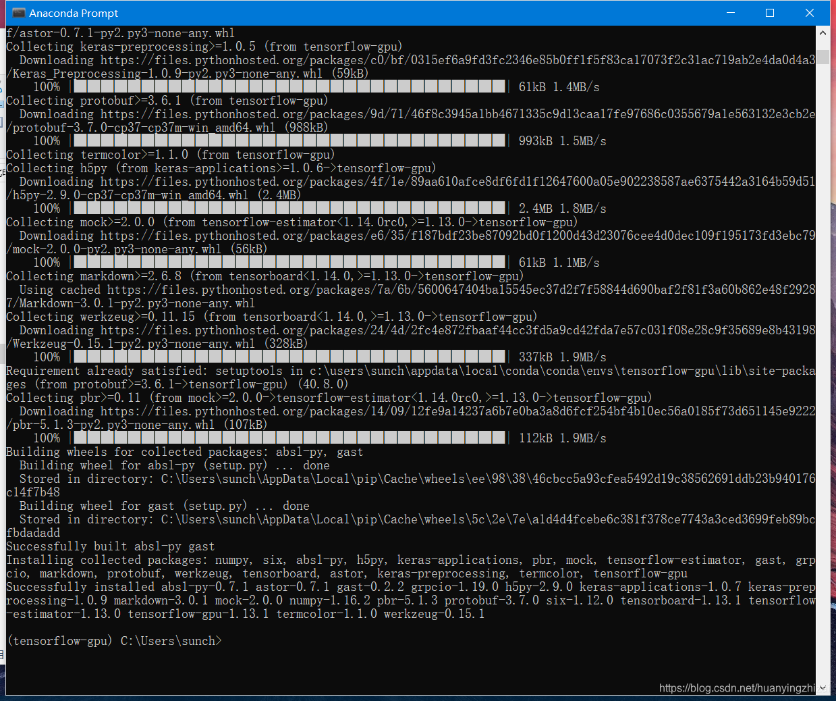The height and width of the screenshot is (701, 836).
Task: Click 'Building wheel for gast' line
Action: (x=165, y=506)
